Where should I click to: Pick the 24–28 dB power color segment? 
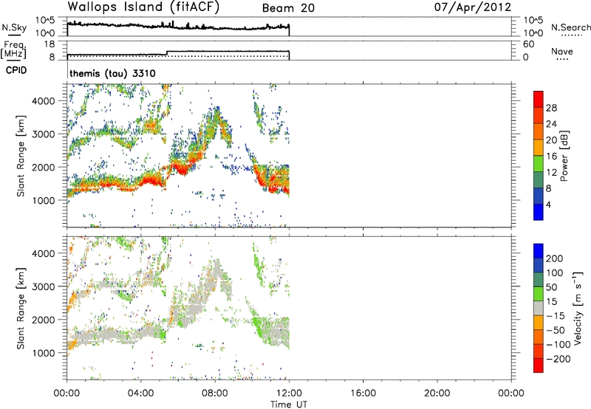539,115
